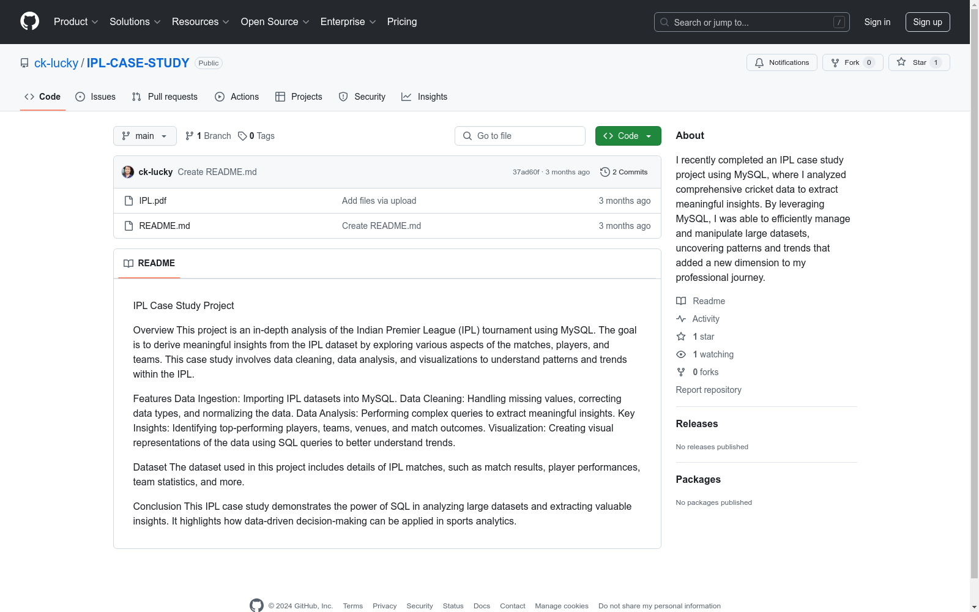Click the GitHub logo in the header
The width and height of the screenshot is (979, 612).
pos(29,21)
